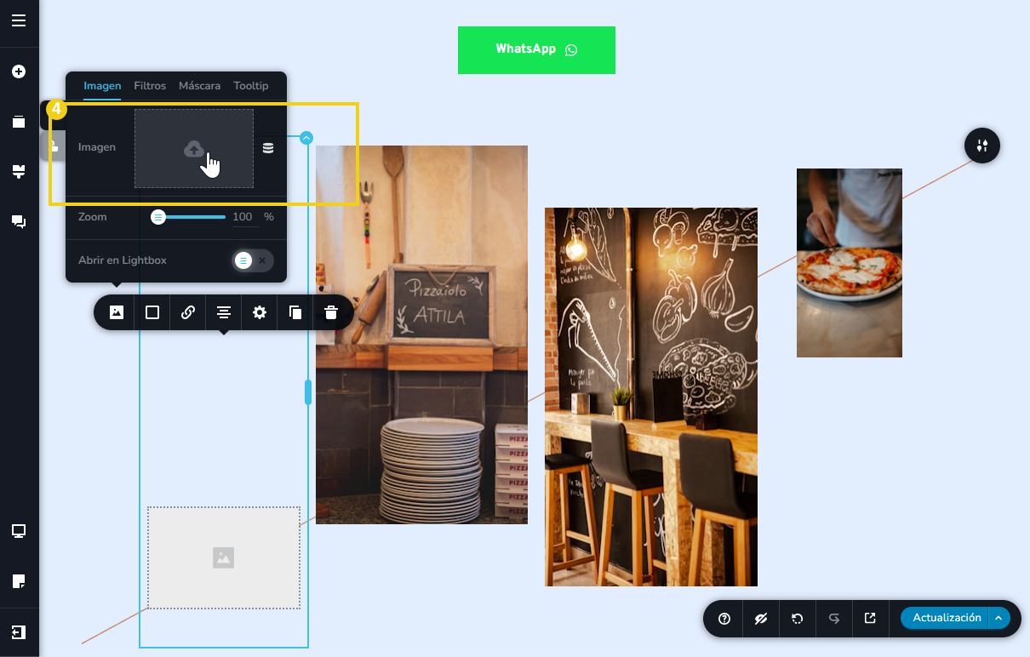Click the exit editor icon
This screenshot has width=1030, height=657.
click(x=19, y=632)
